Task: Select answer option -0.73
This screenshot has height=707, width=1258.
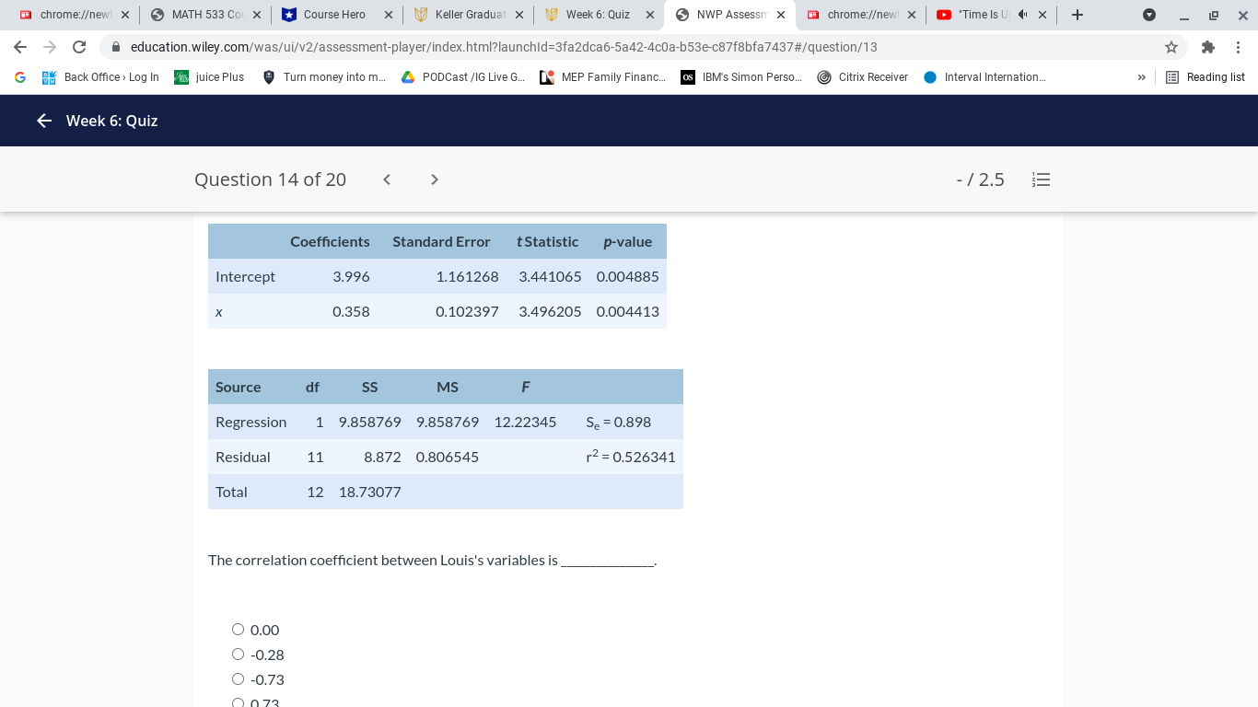Action: coord(238,679)
